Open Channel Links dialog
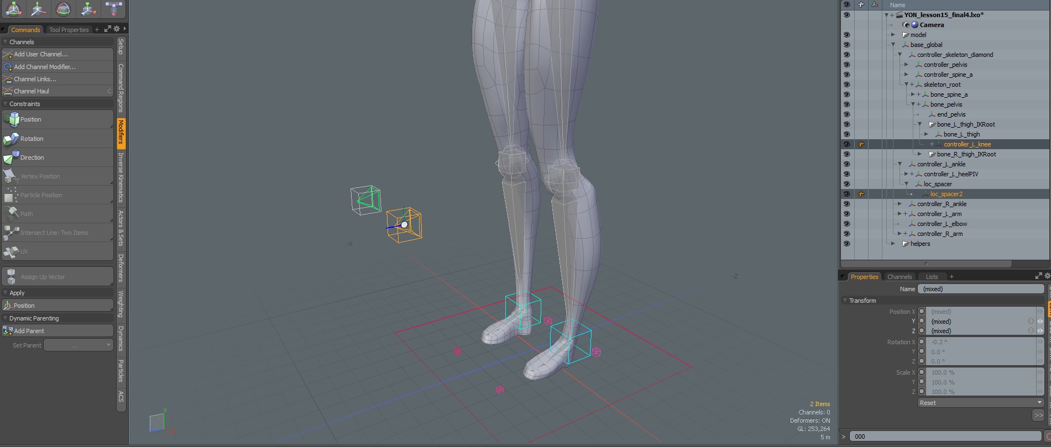 pos(57,79)
